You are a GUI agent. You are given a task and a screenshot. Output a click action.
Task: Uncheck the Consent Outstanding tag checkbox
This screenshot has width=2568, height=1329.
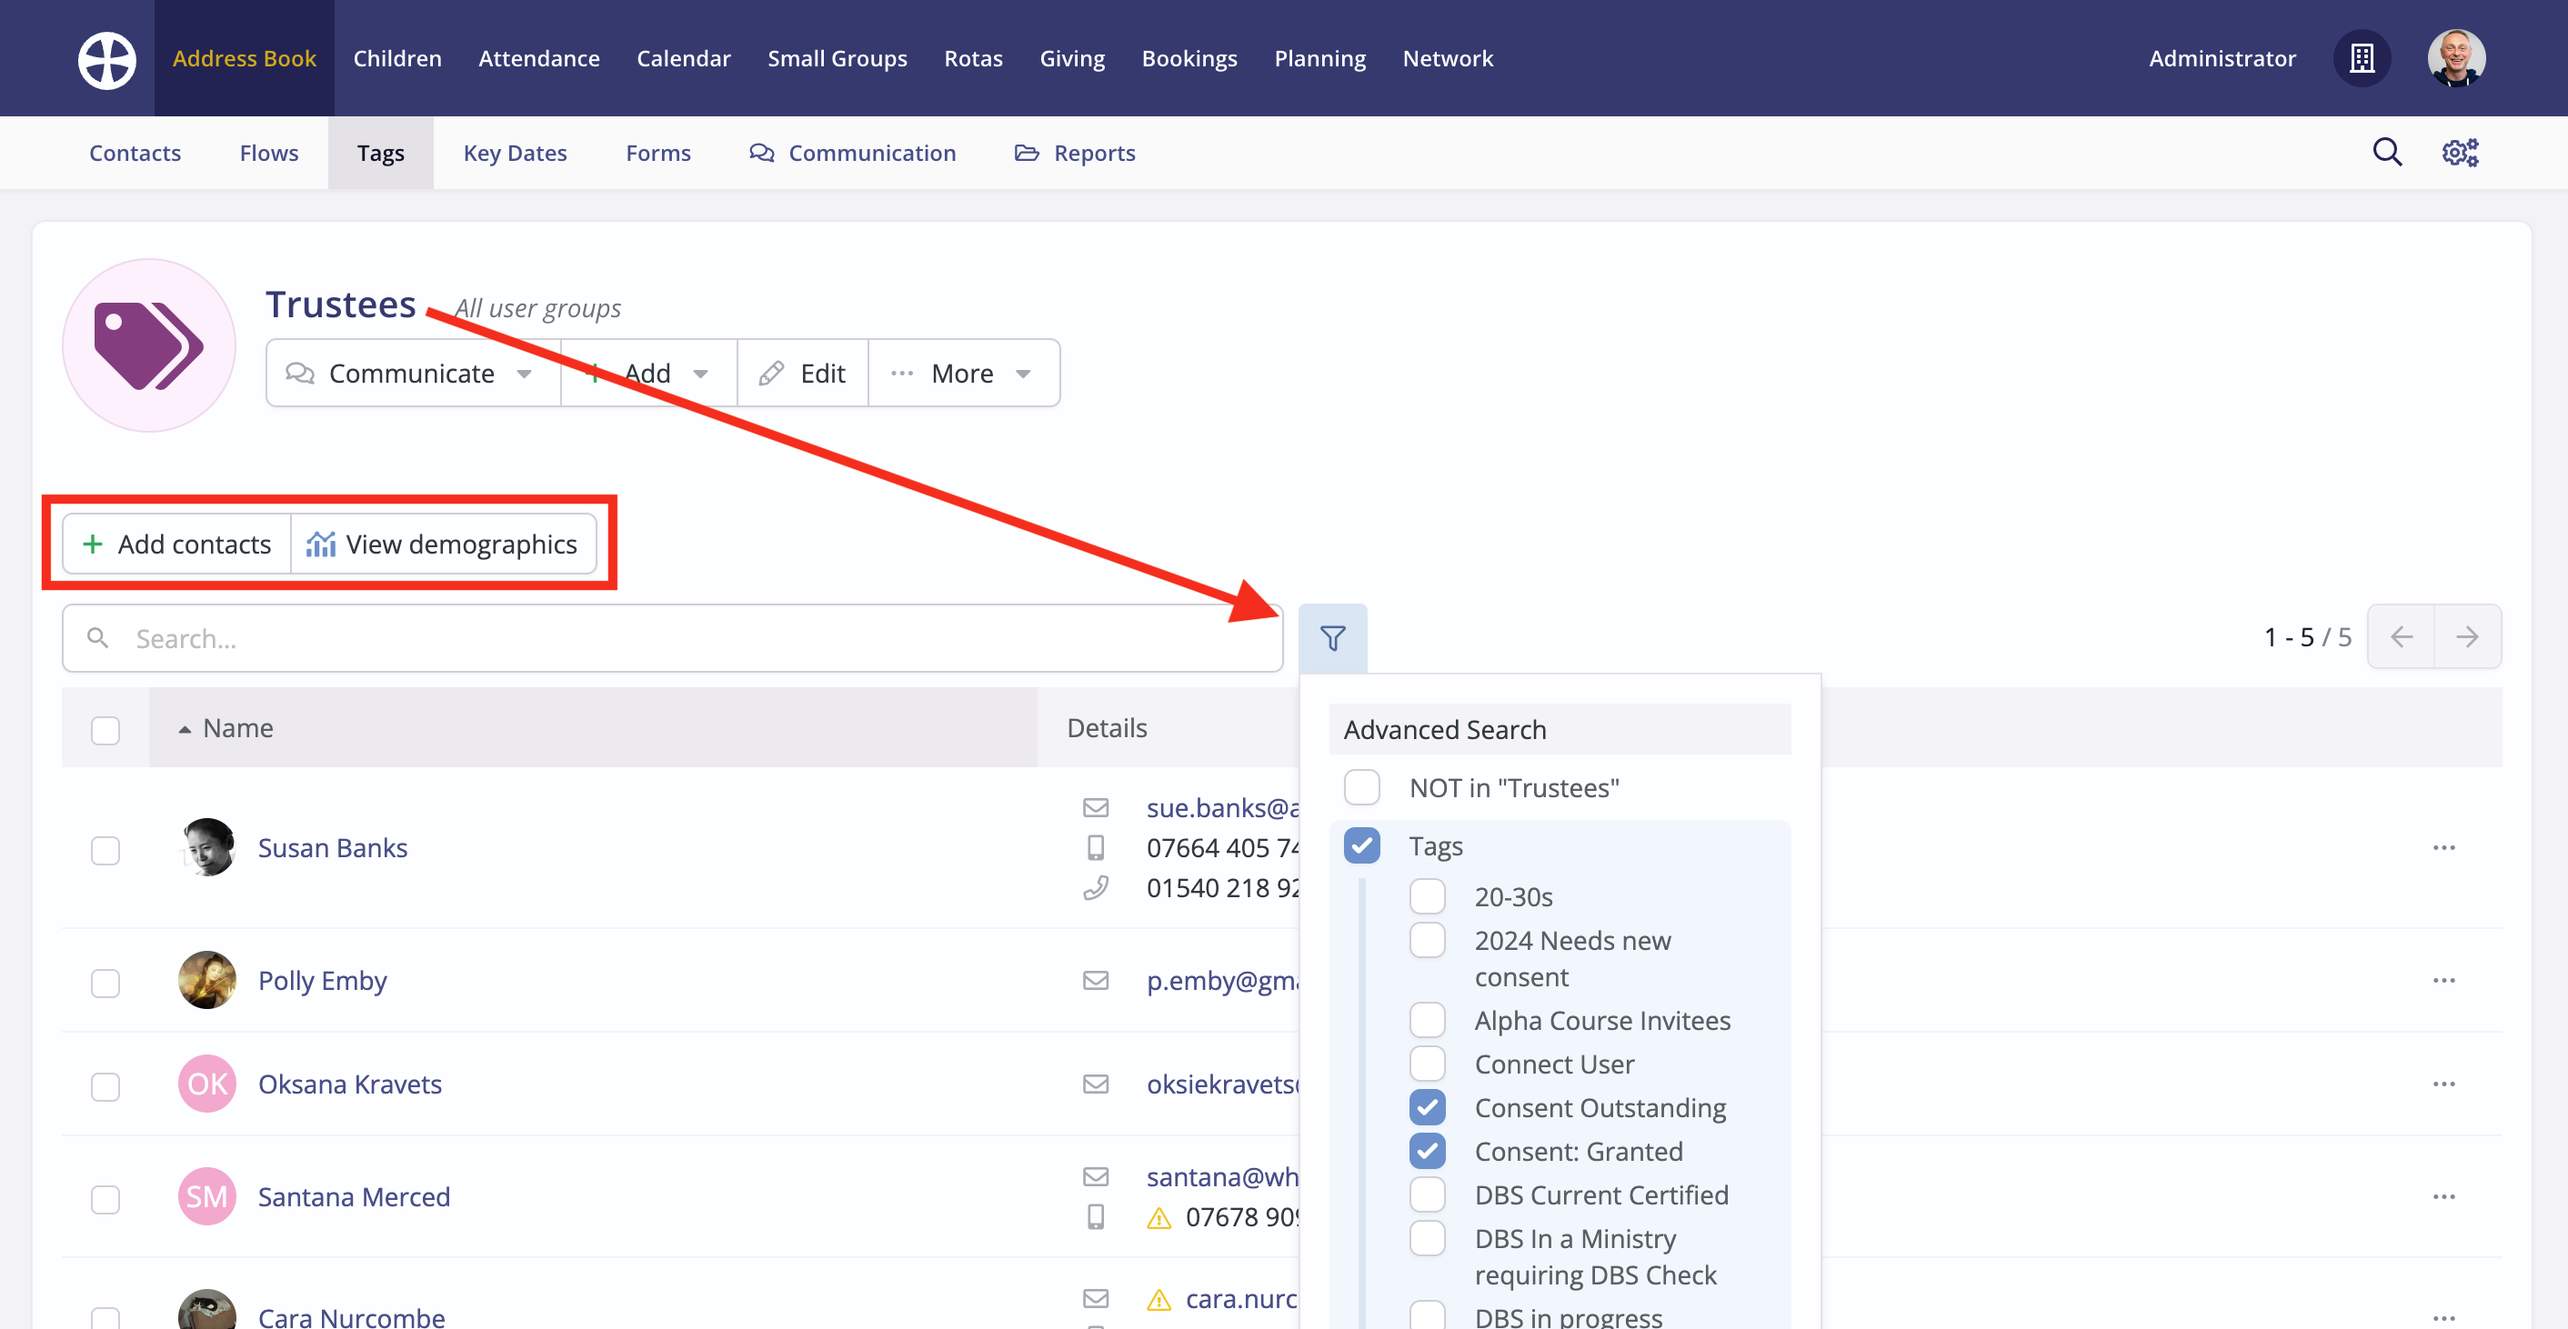(1427, 1107)
